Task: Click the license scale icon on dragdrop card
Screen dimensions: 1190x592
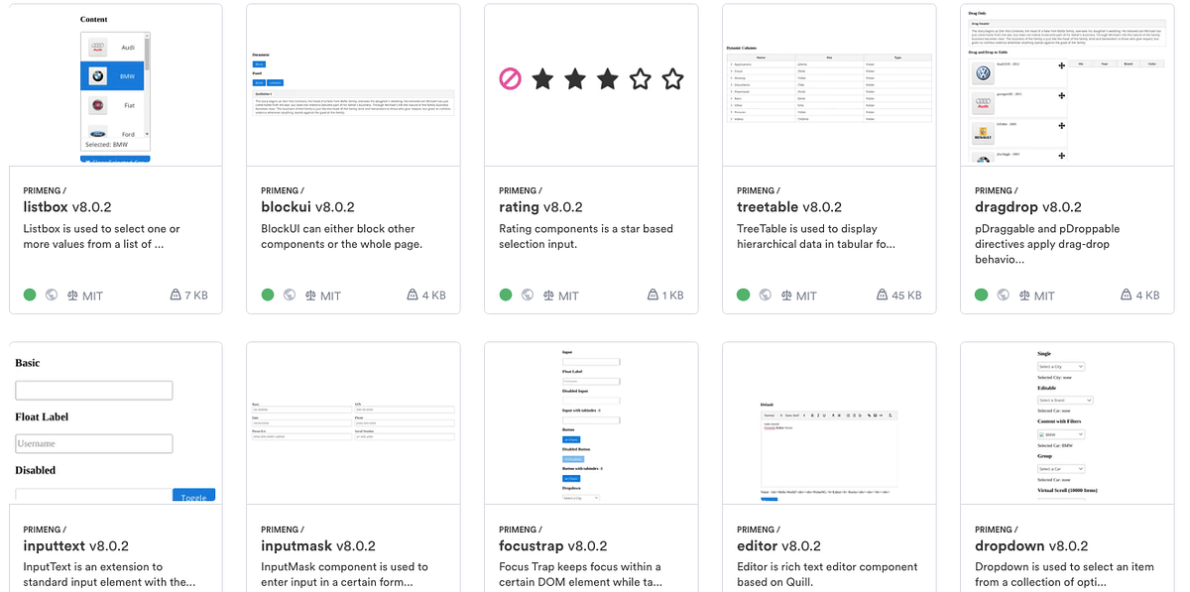Action: pos(1024,296)
